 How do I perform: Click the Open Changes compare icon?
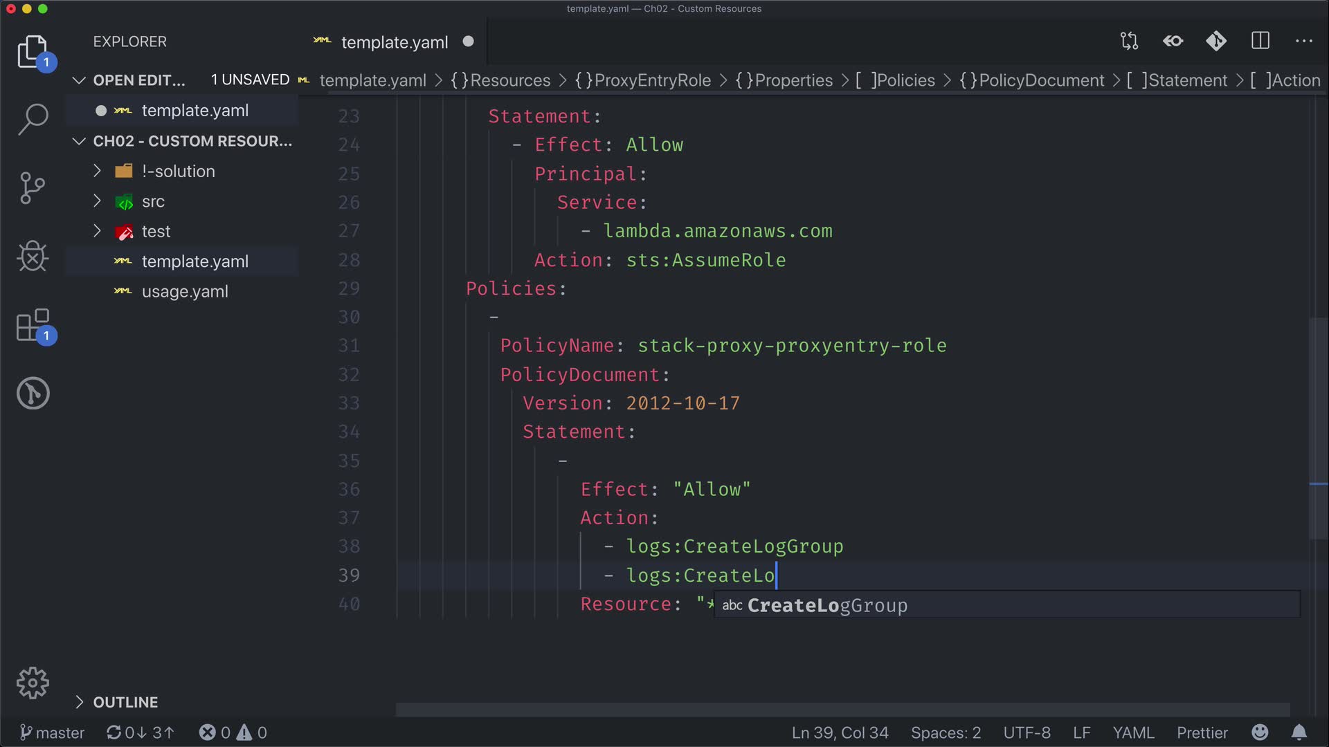coord(1129,41)
